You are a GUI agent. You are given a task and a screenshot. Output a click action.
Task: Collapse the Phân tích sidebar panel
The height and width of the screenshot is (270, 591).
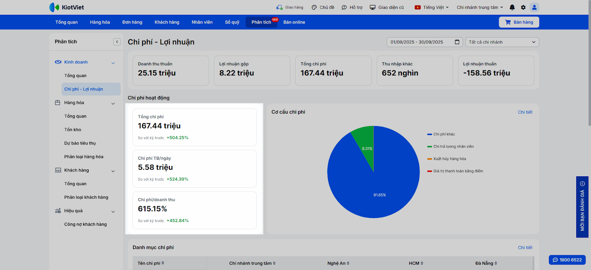117,42
